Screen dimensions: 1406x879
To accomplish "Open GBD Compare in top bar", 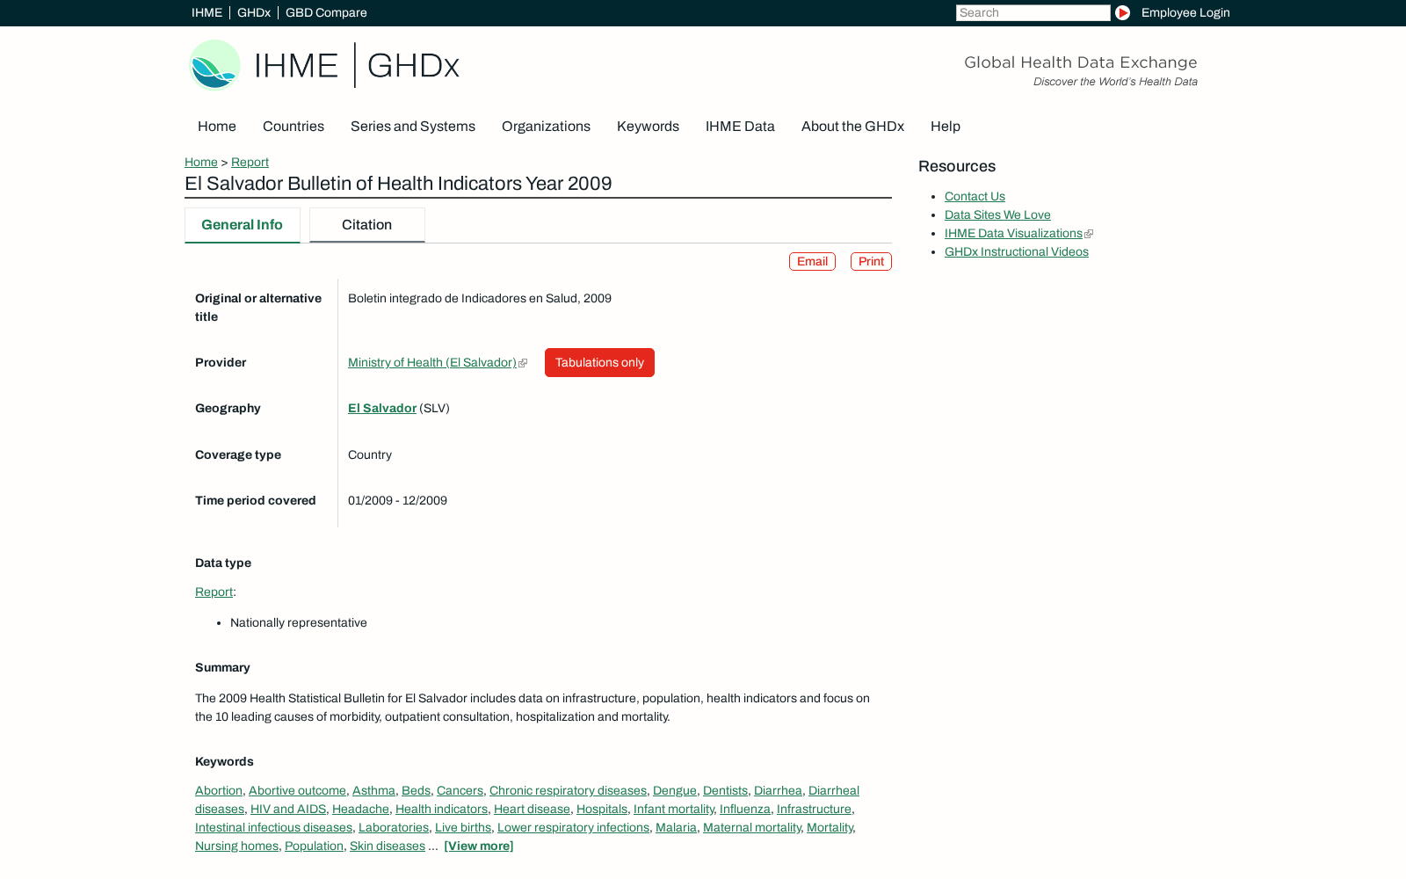I will pos(326,12).
